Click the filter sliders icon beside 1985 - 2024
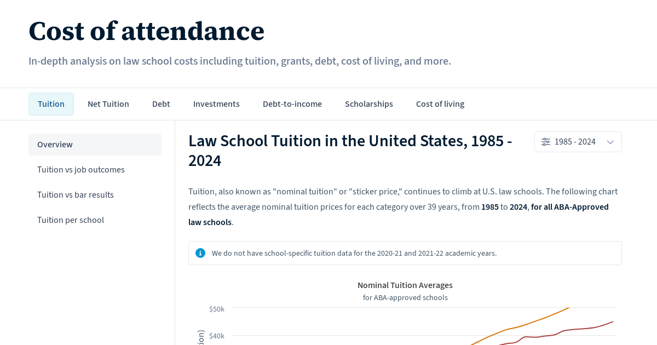 click(546, 142)
